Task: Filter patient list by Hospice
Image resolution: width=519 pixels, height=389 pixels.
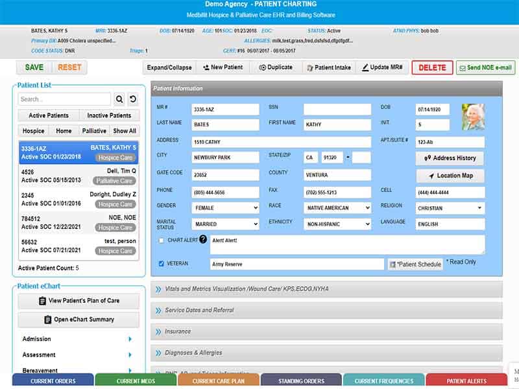Action: click(34, 131)
